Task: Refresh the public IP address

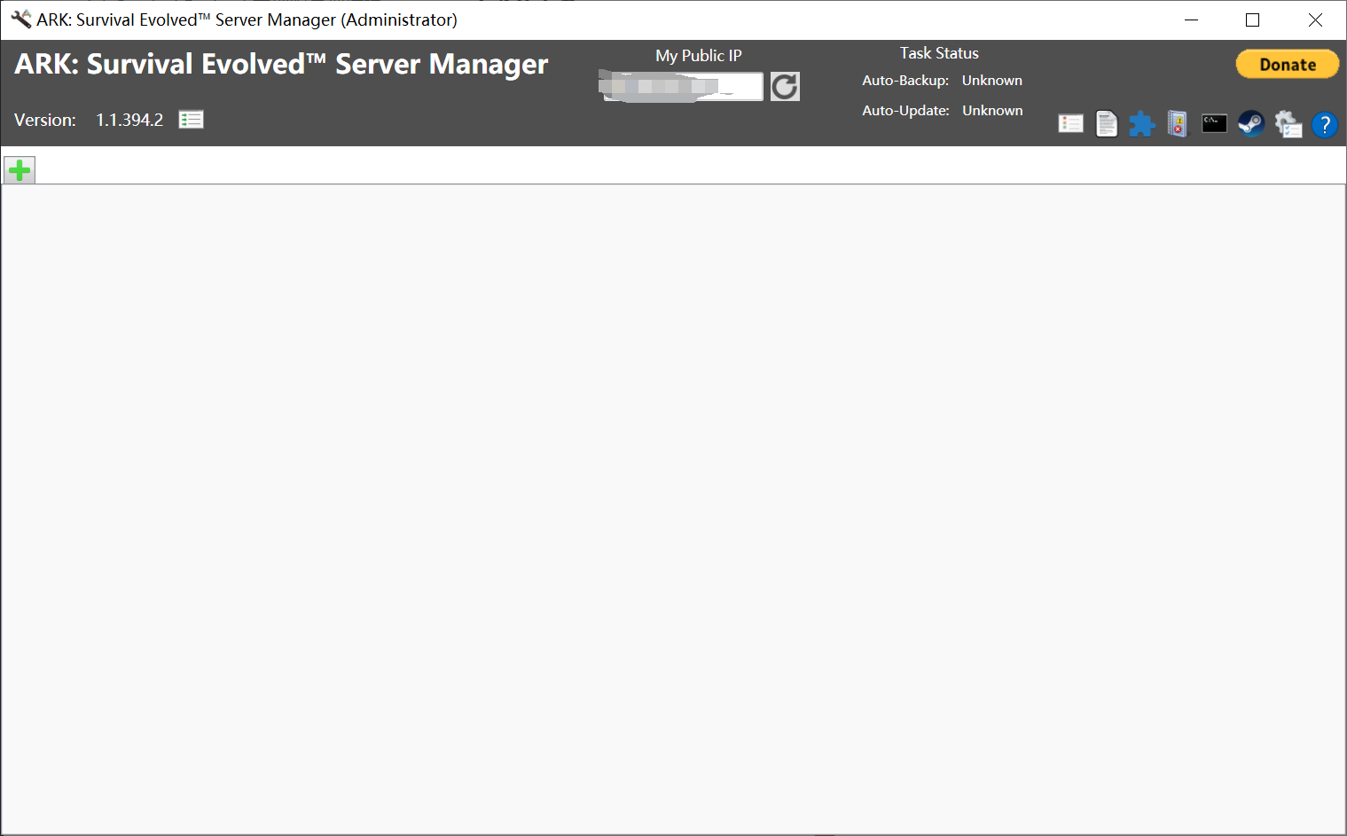Action: [785, 87]
